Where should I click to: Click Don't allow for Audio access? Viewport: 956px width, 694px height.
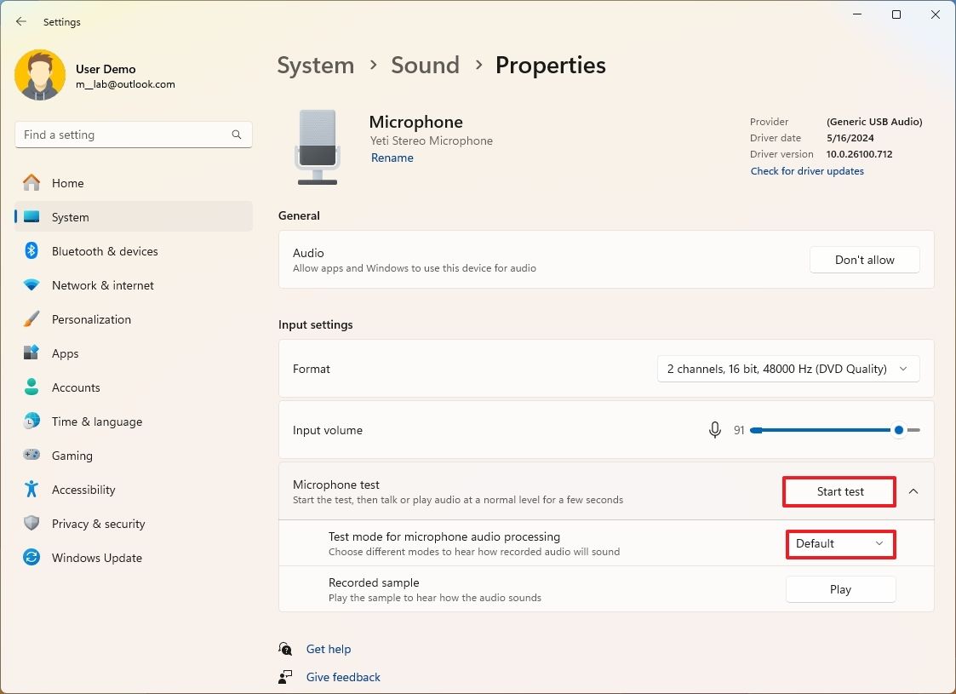pyautogui.click(x=864, y=260)
